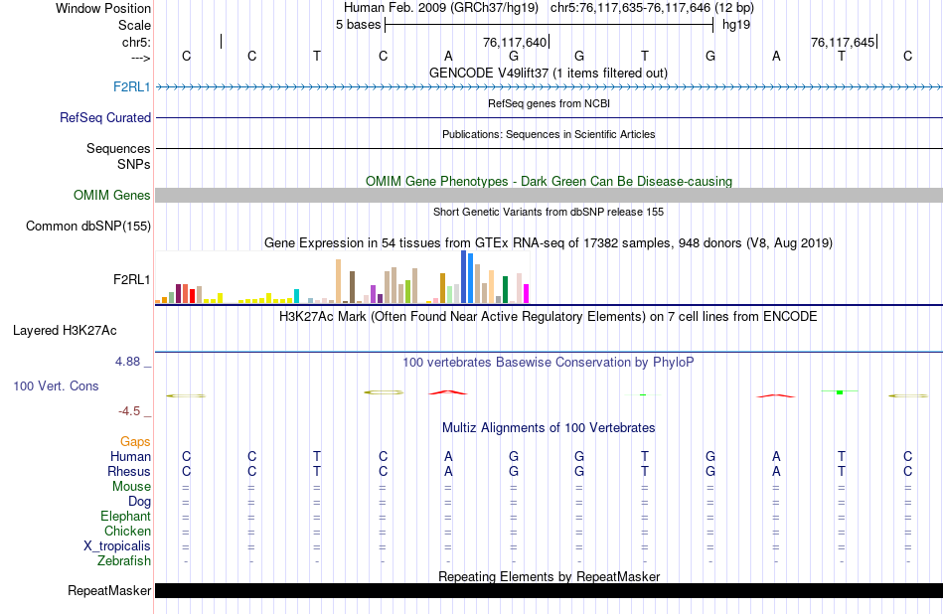Click the OMIM Genes track label
The image size is (944, 614).
tap(112, 195)
